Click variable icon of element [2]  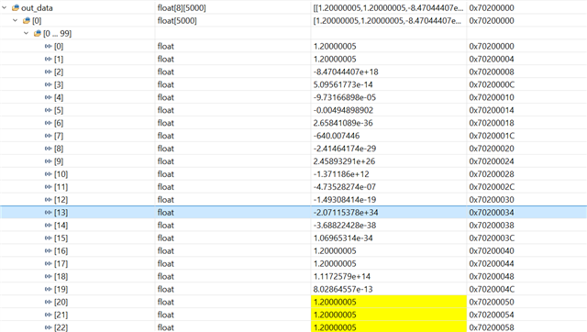click(x=48, y=72)
